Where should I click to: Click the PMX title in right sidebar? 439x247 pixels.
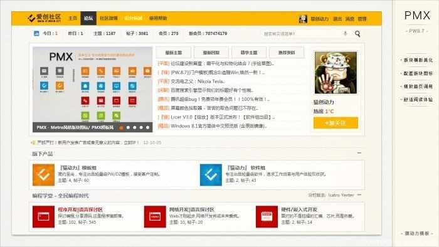tap(417, 16)
